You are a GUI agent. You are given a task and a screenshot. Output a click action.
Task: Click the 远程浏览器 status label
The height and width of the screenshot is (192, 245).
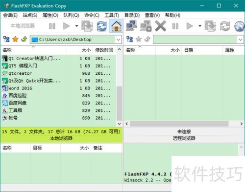click(x=184, y=138)
